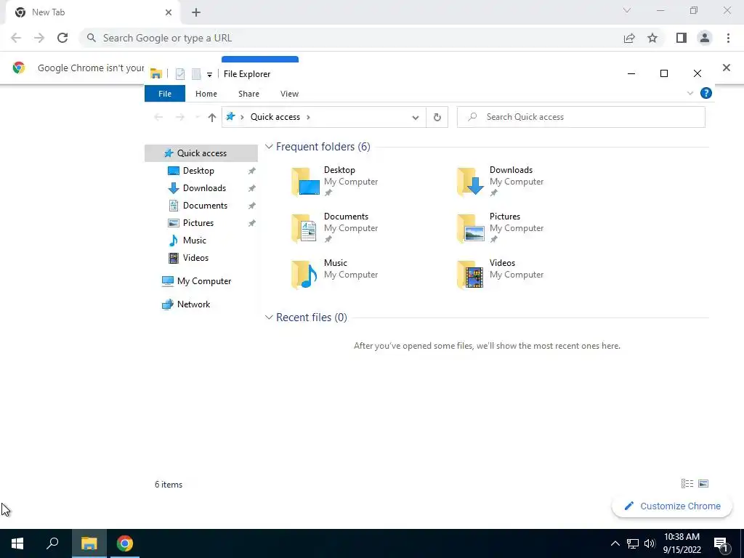The height and width of the screenshot is (558, 744).
Task: Click the Chrome address bar
Action: coord(351,38)
